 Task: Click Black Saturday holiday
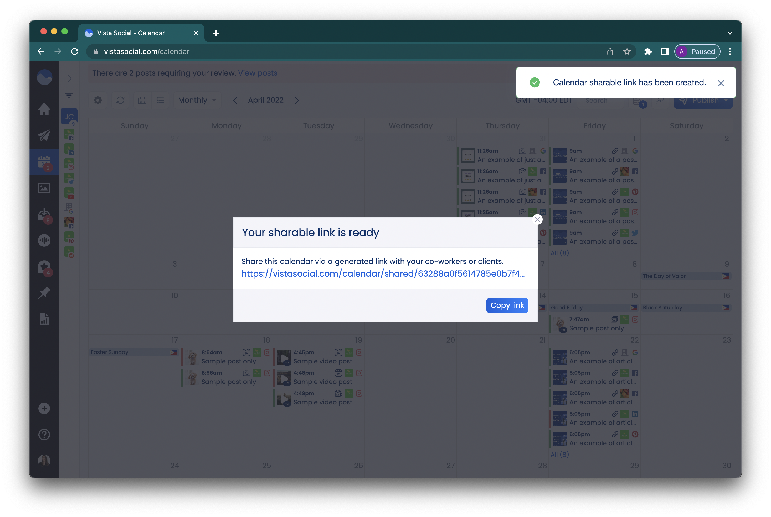click(686, 308)
